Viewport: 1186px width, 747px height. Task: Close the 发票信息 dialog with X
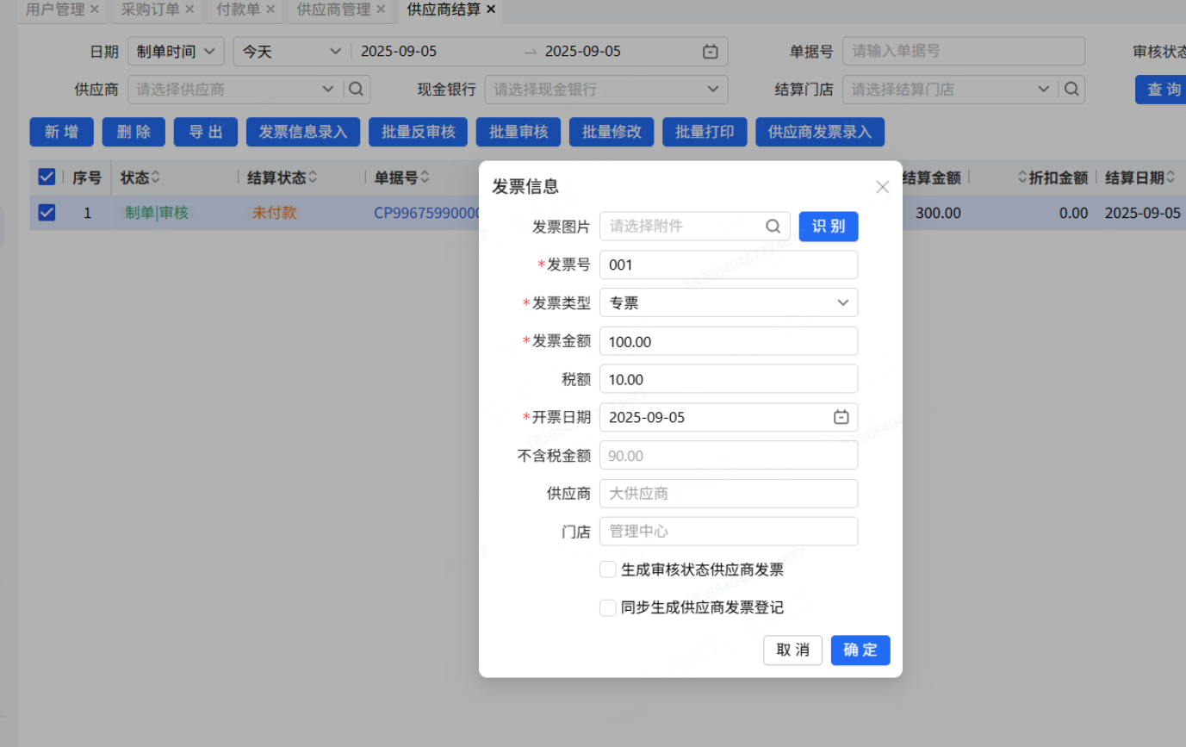[882, 187]
